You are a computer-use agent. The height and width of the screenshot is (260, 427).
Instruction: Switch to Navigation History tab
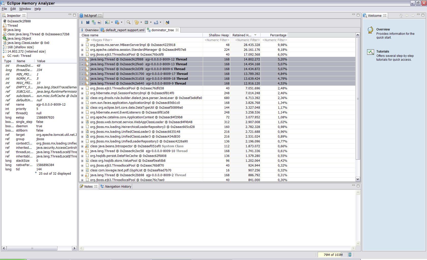point(116,186)
